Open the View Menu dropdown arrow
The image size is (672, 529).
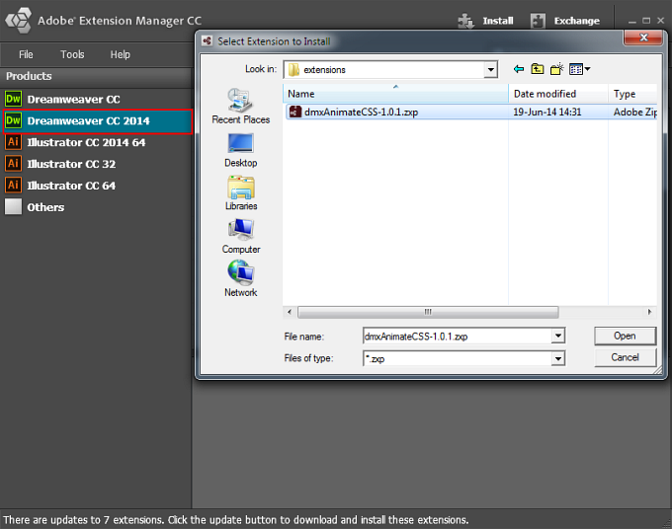588,69
